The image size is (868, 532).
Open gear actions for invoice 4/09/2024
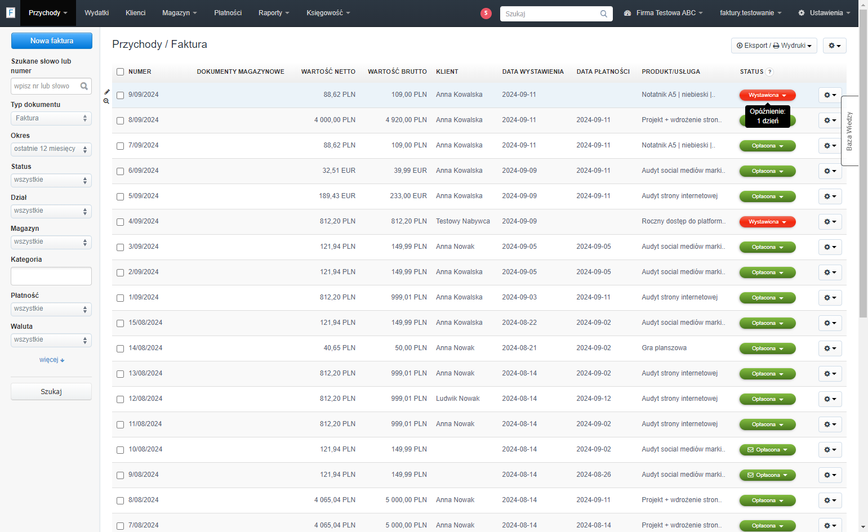pyautogui.click(x=830, y=222)
